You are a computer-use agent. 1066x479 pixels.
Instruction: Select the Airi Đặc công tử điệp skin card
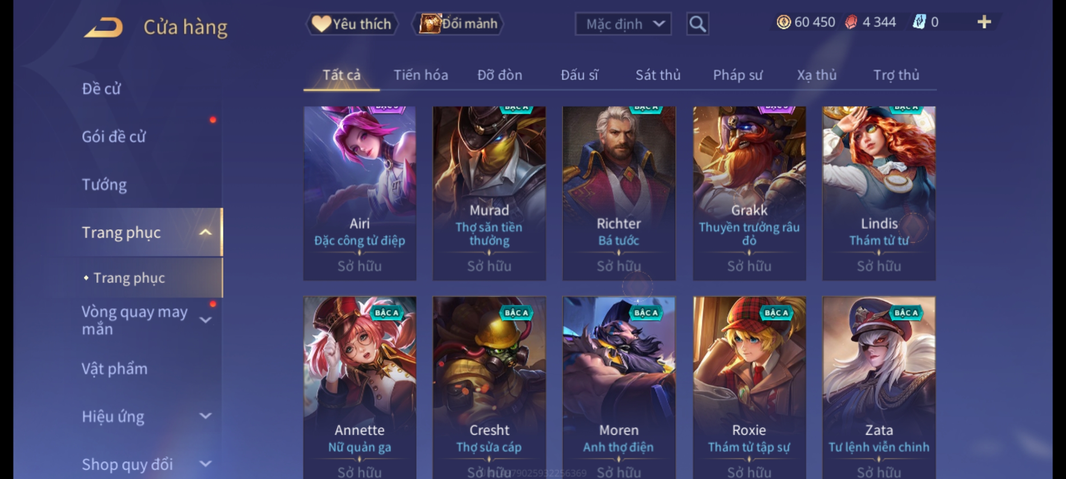[360, 193]
